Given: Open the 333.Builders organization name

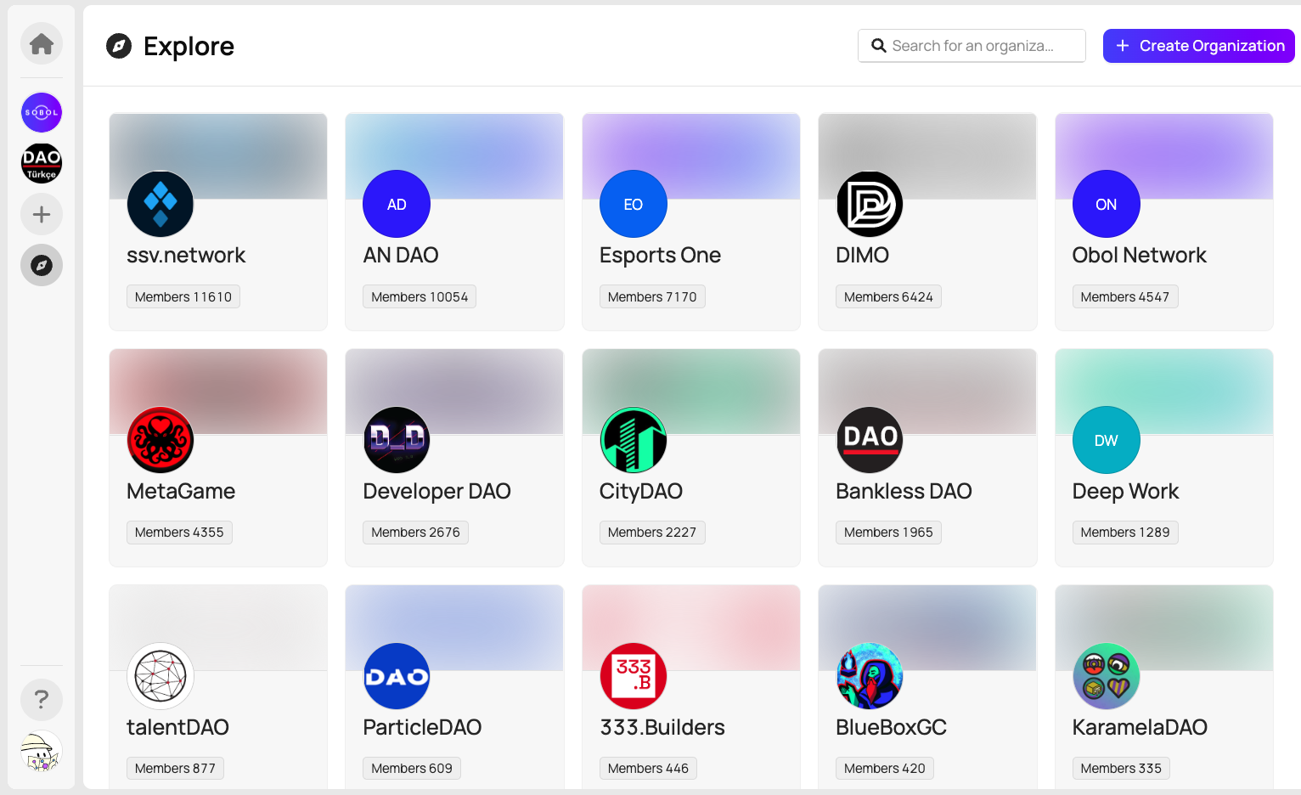Looking at the screenshot, I should coord(662,727).
